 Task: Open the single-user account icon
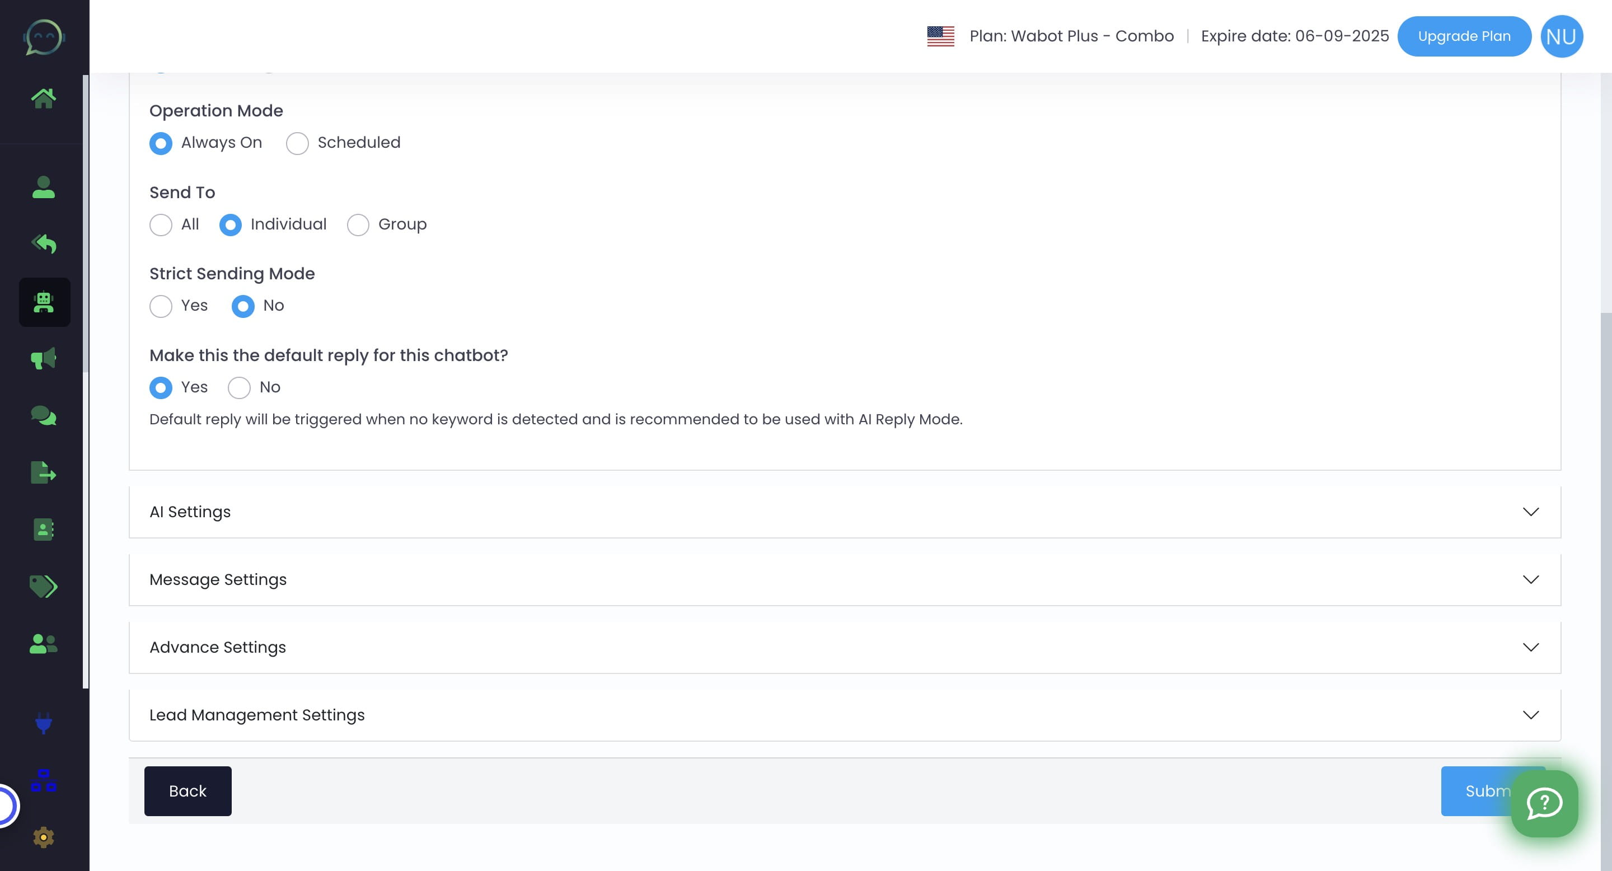[x=44, y=187]
